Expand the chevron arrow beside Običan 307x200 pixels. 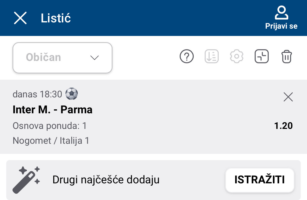(x=94, y=58)
